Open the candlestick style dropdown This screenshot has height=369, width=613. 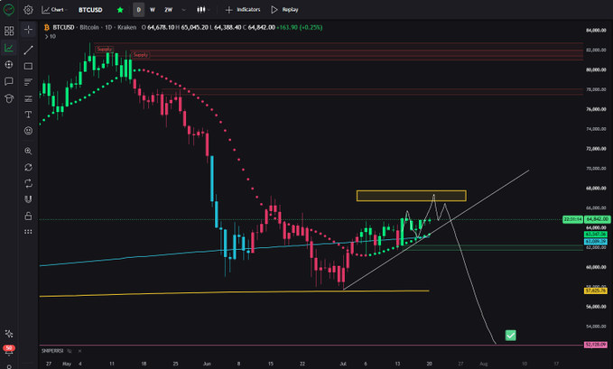tap(203, 10)
